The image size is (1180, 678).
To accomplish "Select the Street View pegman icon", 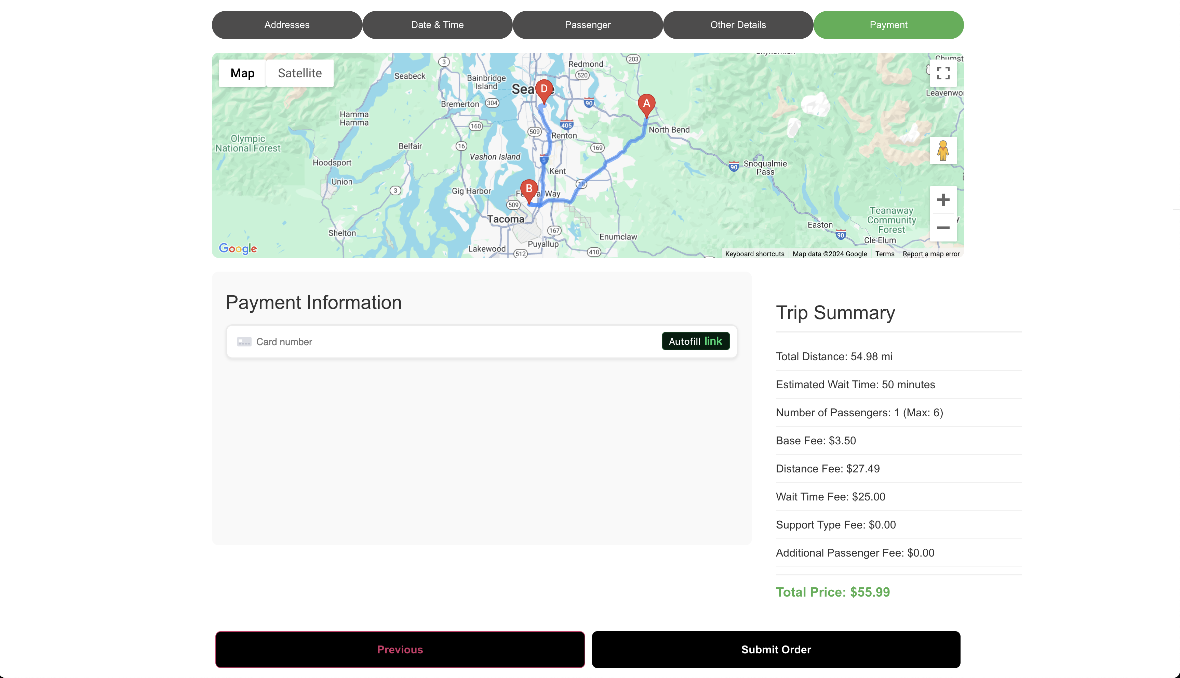I will coord(943,151).
